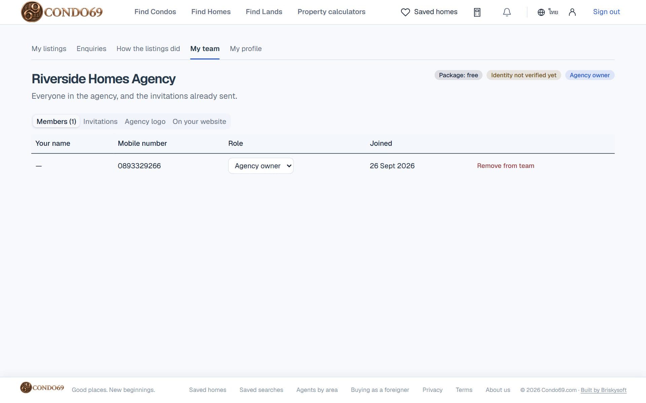Open the notifications bell
Viewport: 646px width, 403px height.
507,12
